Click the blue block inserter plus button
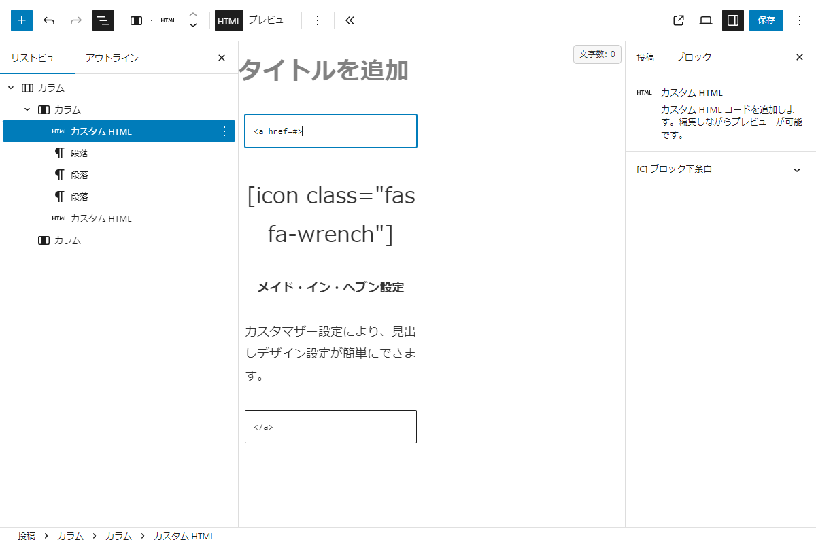This screenshot has height=544, width=816. (22, 20)
